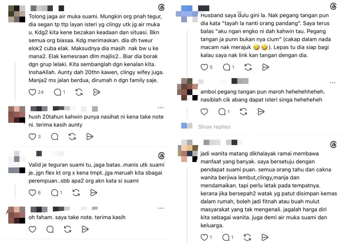Click the Threads logo beside 'jadi wanita matang' comment

[333, 144]
